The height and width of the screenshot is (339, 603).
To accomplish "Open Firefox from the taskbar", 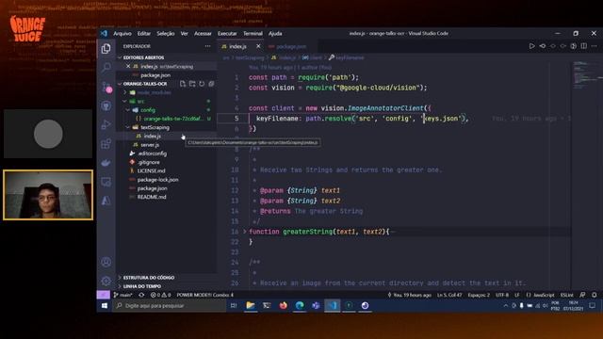I will pyautogui.click(x=283, y=305).
